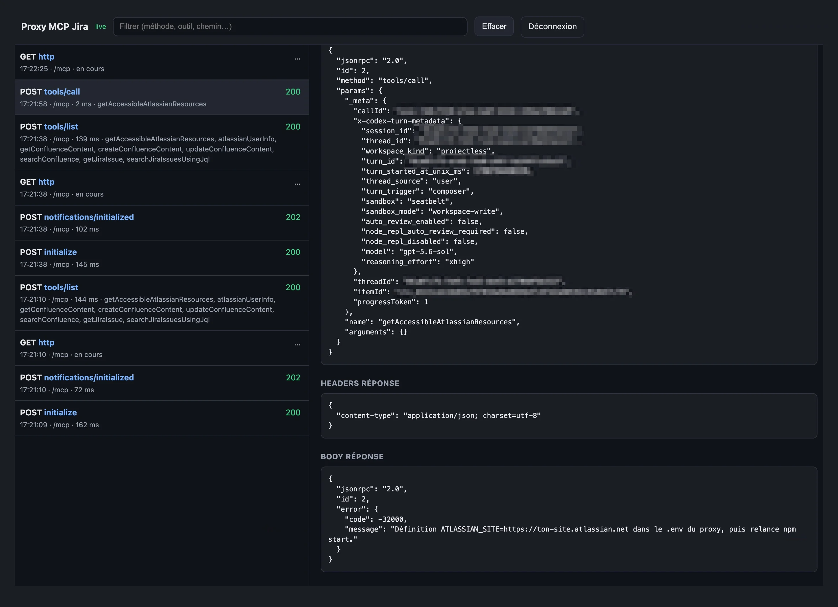Click the ATLASSIAN_SITE error message text
Image resolution: width=838 pixels, height=607 pixels.
(x=562, y=534)
